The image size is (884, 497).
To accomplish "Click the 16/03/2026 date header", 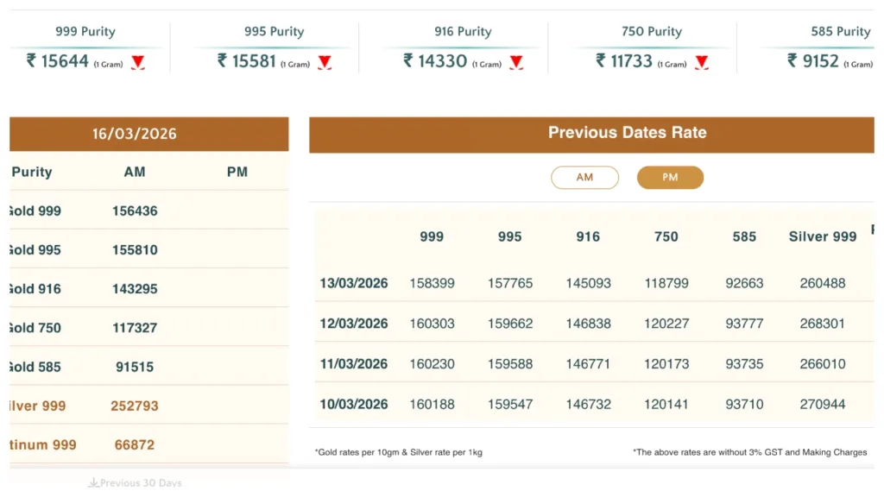I will point(135,134).
